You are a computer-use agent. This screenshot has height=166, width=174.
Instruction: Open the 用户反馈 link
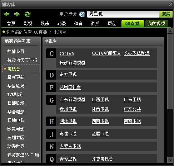point(68,14)
